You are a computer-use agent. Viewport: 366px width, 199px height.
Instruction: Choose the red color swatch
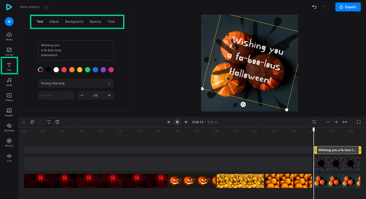point(64,70)
